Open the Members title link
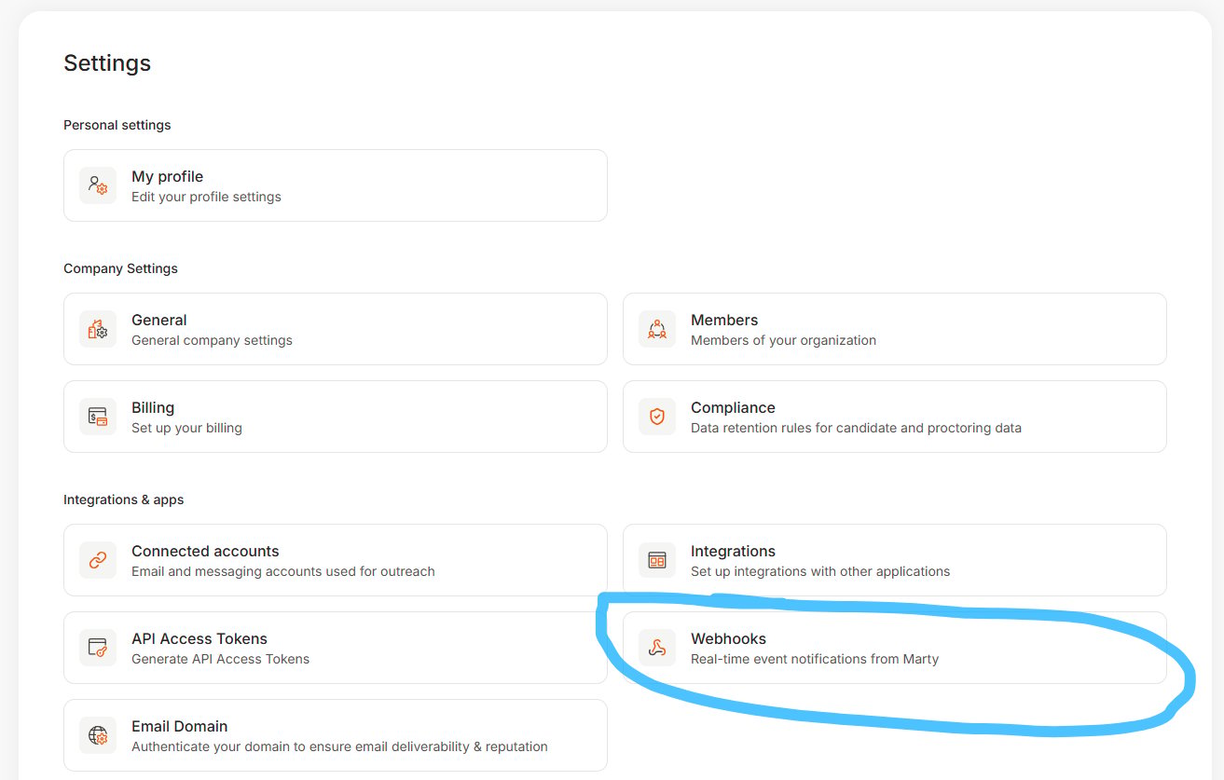Screen dimensions: 1224x780 coord(724,320)
